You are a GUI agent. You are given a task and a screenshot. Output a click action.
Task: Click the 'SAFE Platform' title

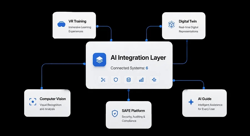tap(133, 111)
